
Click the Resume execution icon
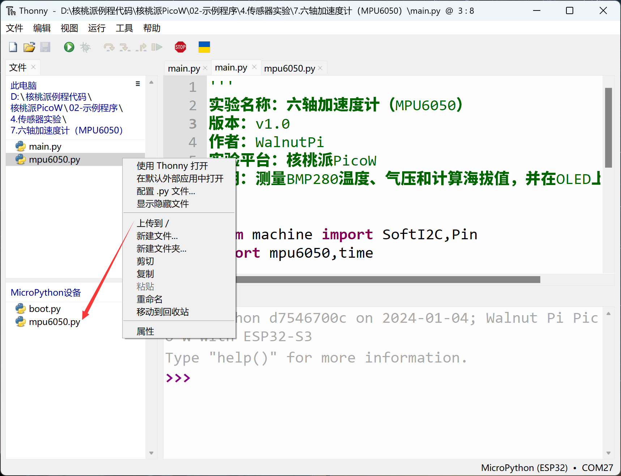pyautogui.click(x=157, y=47)
